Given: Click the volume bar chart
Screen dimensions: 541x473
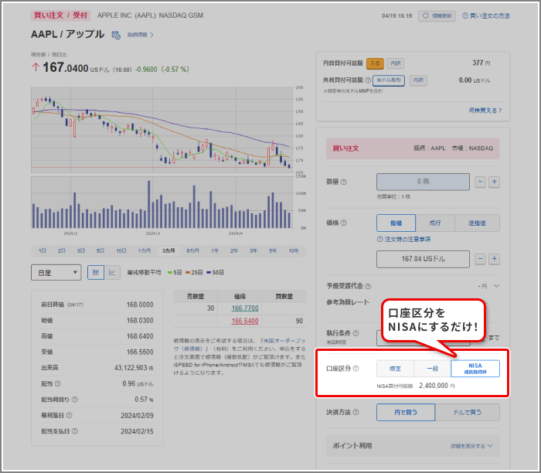Looking at the screenshot, I should (x=162, y=202).
